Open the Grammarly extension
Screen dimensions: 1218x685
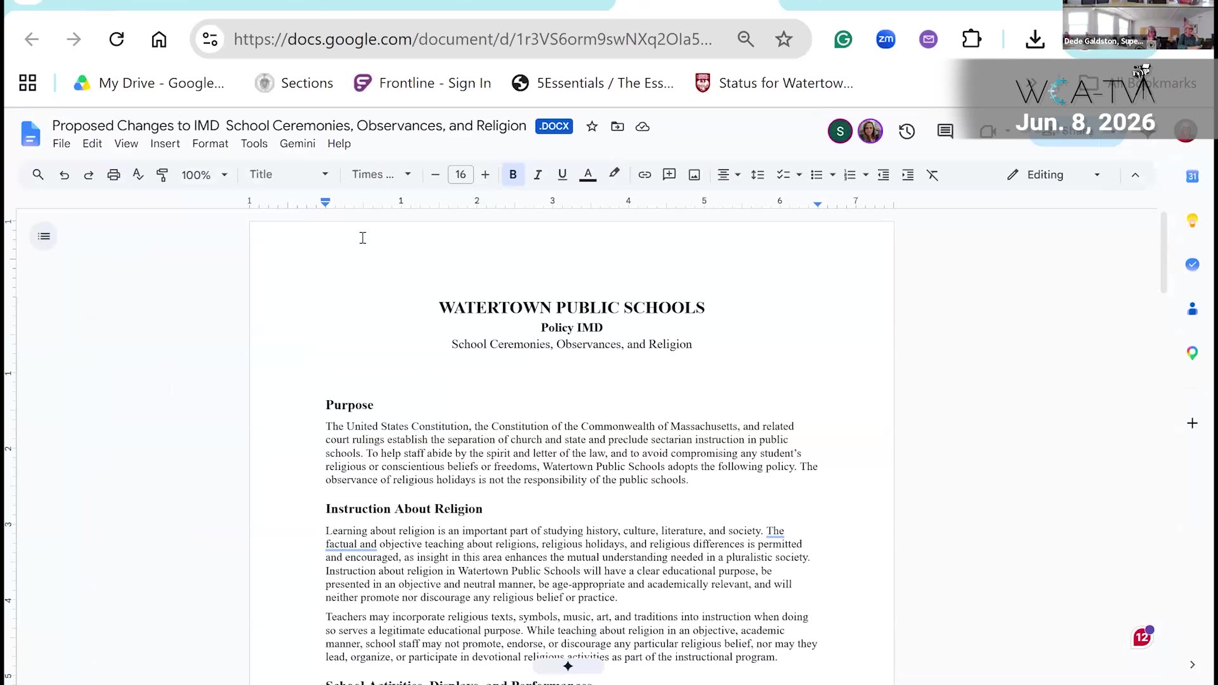(843, 39)
